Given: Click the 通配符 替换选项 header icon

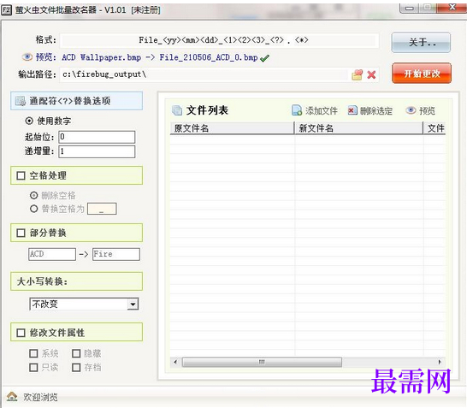Looking at the screenshot, I should click(x=21, y=101).
